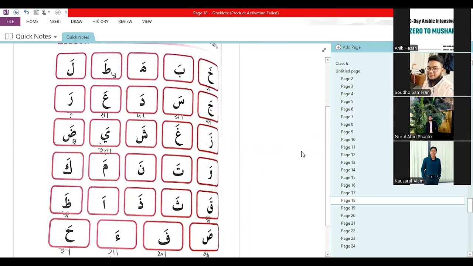Toggle Touch/Mouse mode icon

[x=44, y=13]
